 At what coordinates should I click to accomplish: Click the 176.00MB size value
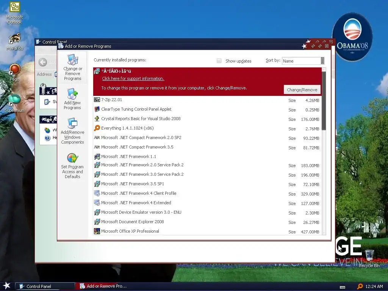click(x=310, y=119)
